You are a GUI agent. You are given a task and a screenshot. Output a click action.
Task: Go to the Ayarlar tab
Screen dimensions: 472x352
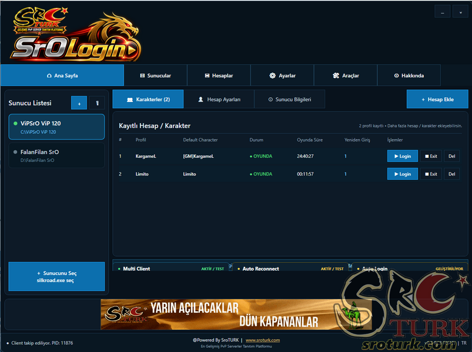pos(282,75)
